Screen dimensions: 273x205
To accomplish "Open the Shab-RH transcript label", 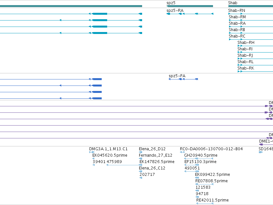I will click(x=246, y=43).
